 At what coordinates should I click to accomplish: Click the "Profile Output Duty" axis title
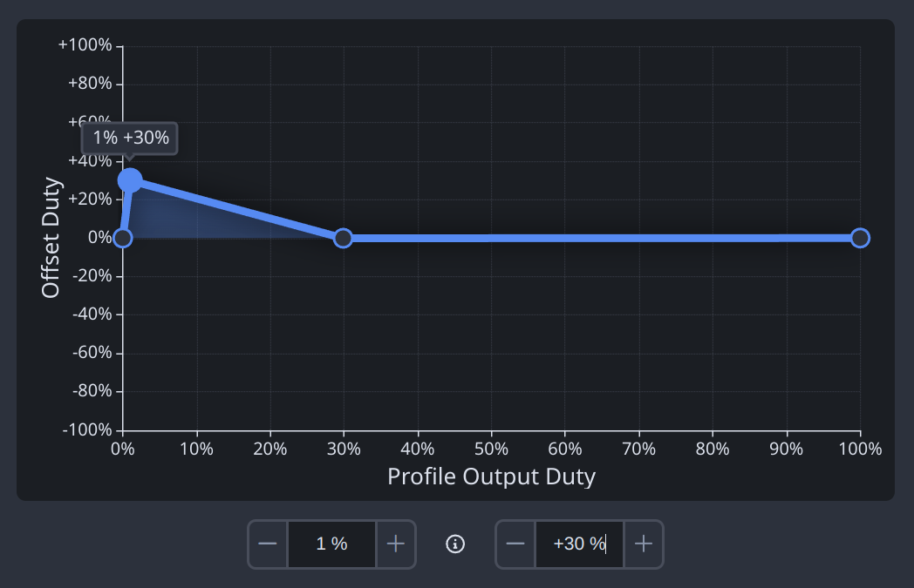(x=491, y=477)
